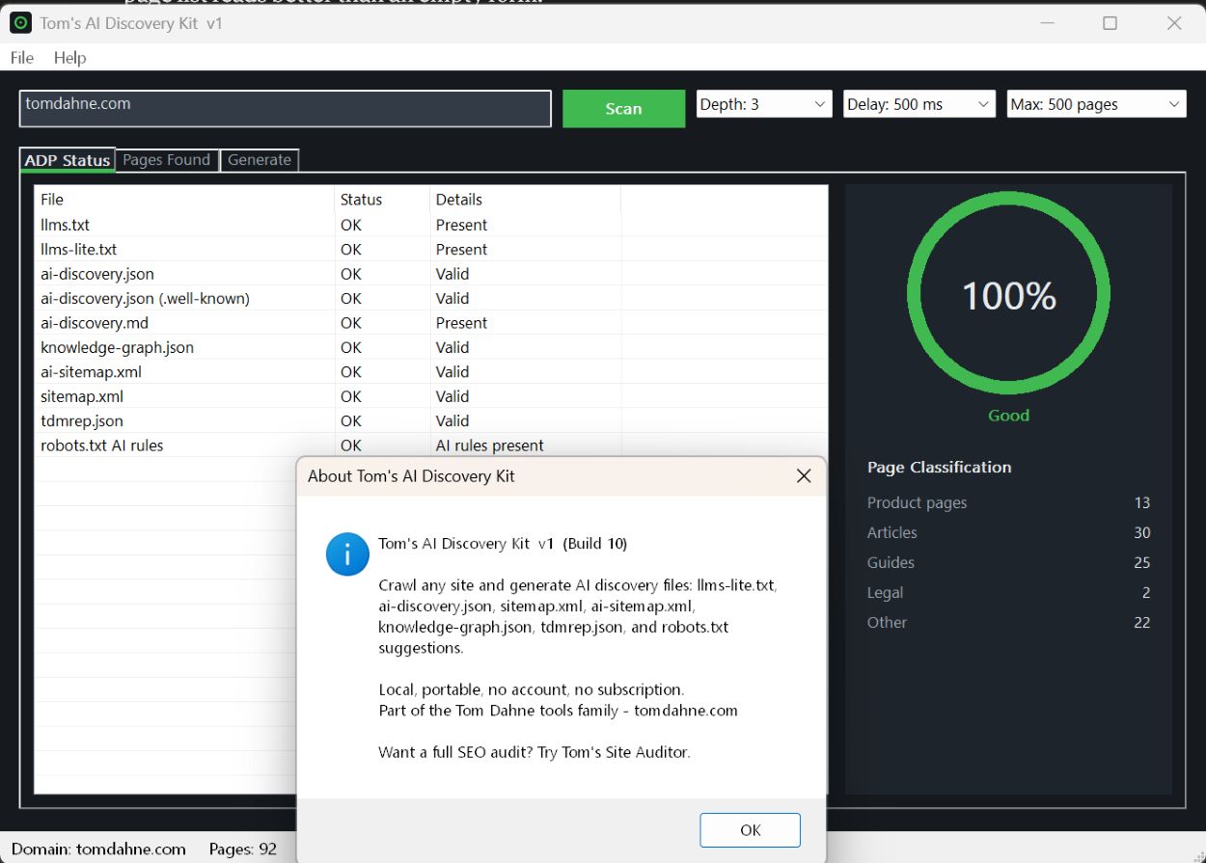This screenshot has width=1206, height=863.
Task: Select the llms.txt row
Action: pyautogui.click(x=430, y=225)
